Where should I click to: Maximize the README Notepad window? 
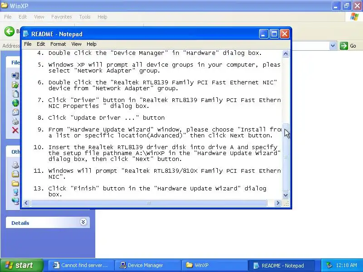pyautogui.click(x=274, y=34)
